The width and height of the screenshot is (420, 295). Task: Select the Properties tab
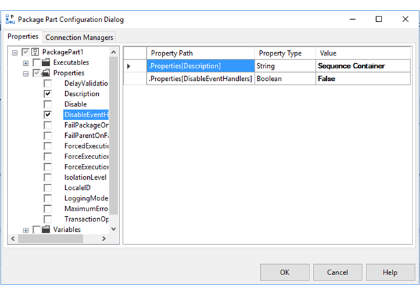click(x=23, y=36)
